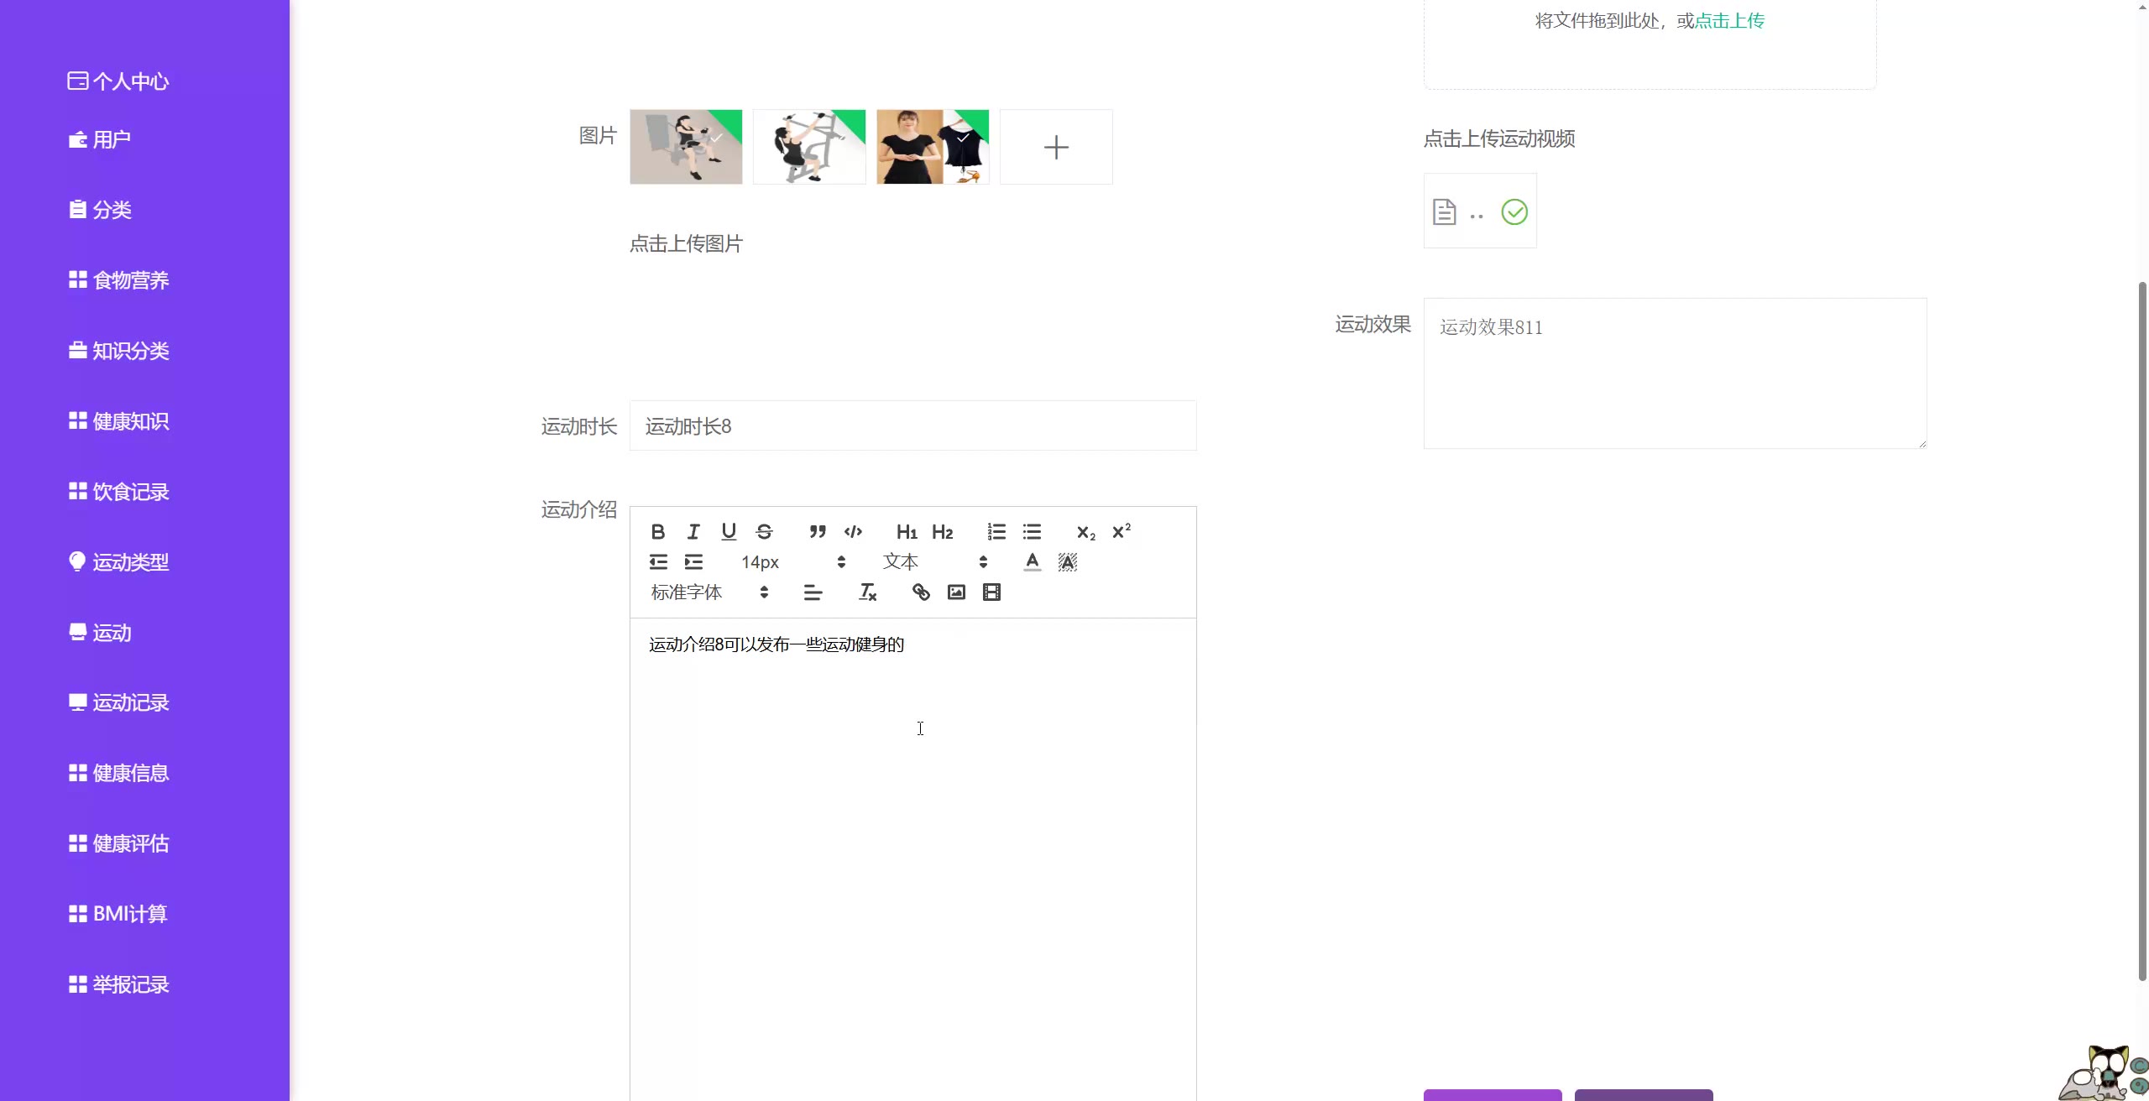Viewport: 2149px width, 1101px height.
Task: Click the 点击上传 upload link
Action: click(x=1729, y=21)
